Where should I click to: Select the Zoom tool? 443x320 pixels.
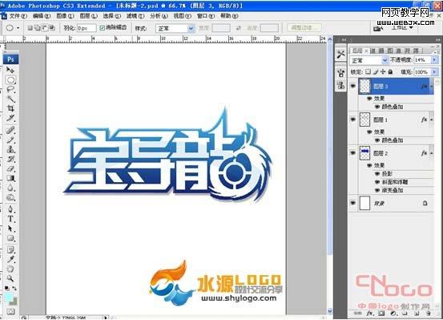pyautogui.click(x=10, y=278)
